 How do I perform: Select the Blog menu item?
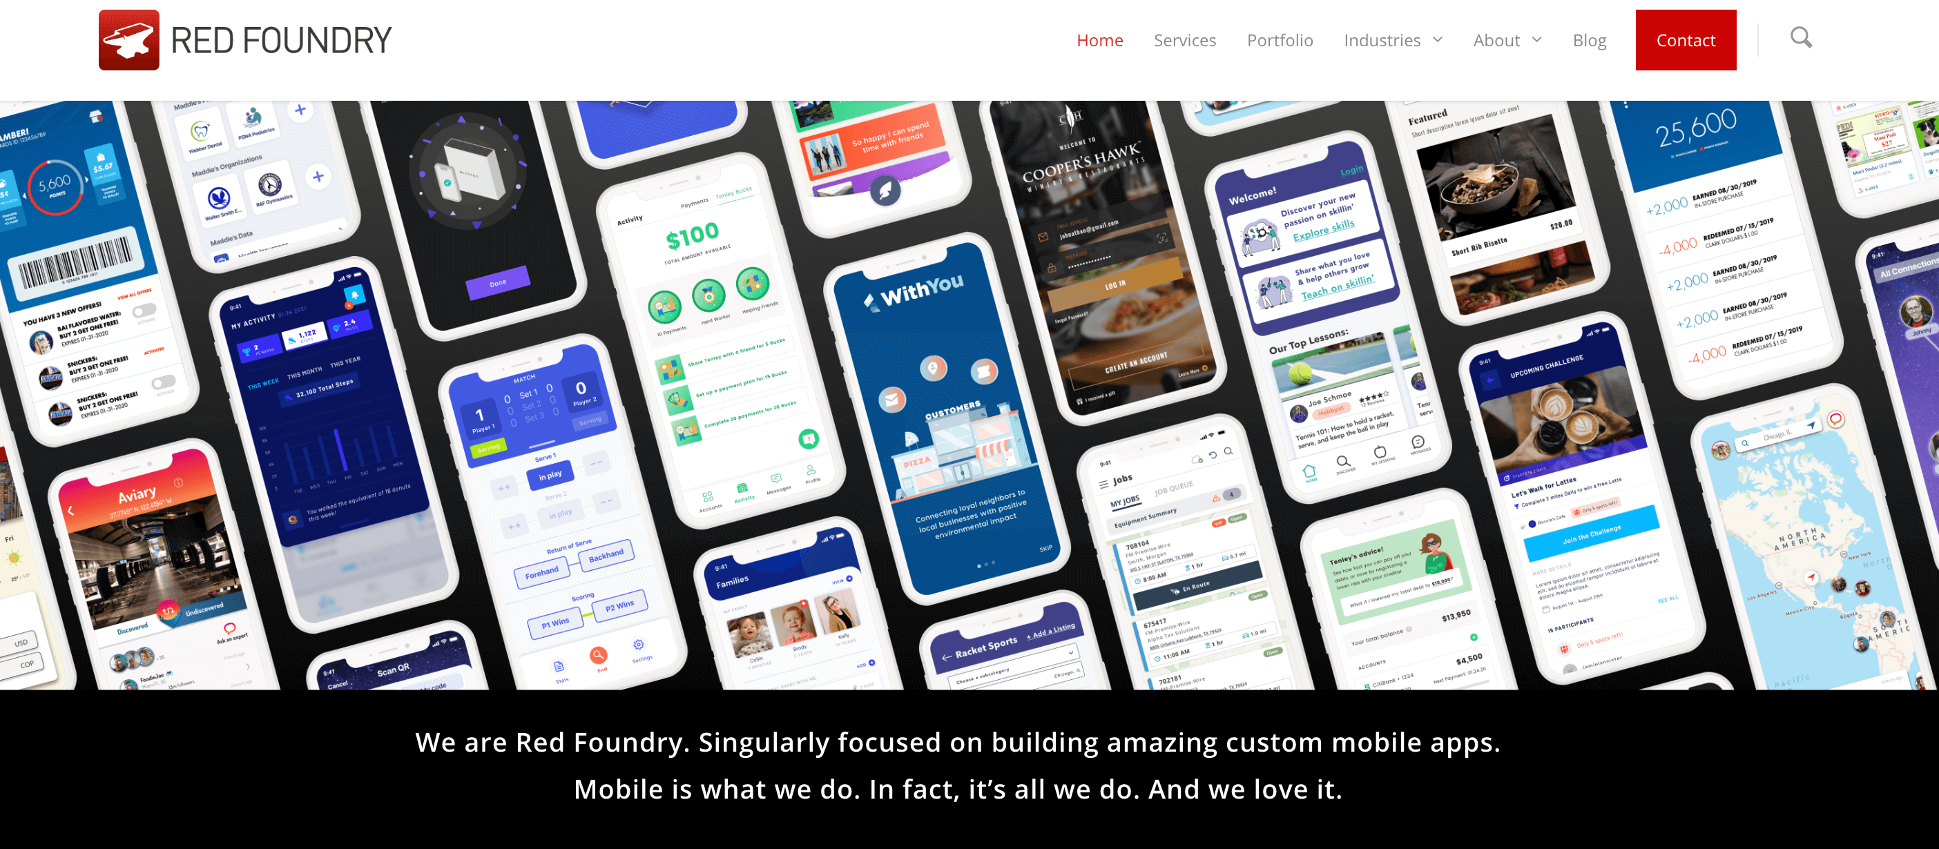[1589, 39]
